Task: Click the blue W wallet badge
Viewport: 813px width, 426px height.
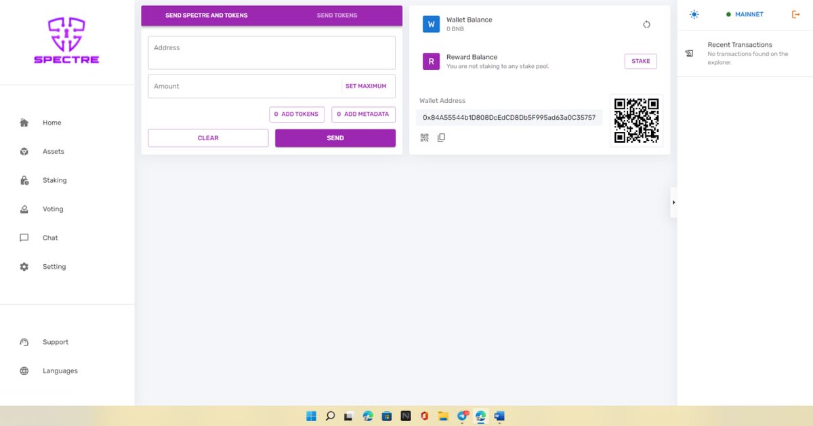Action: [x=432, y=24]
